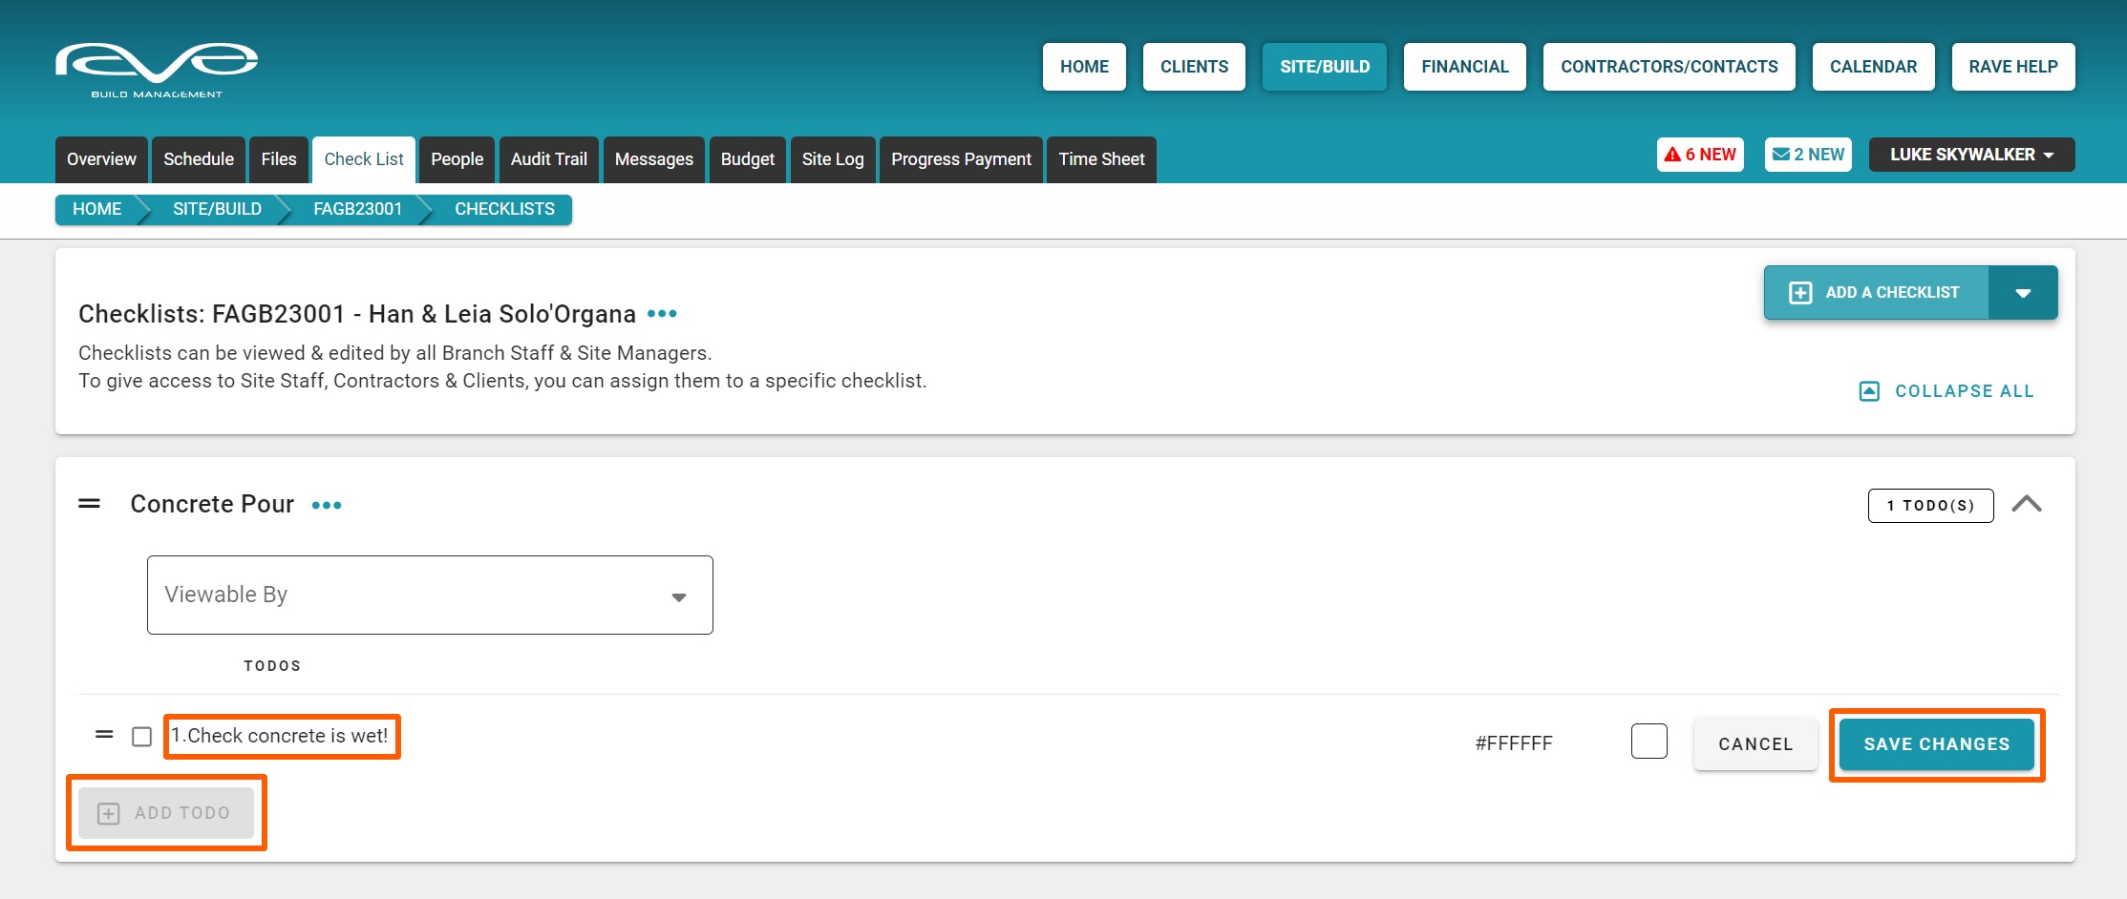
Task: Open the Financial main menu
Action: click(x=1465, y=67)
